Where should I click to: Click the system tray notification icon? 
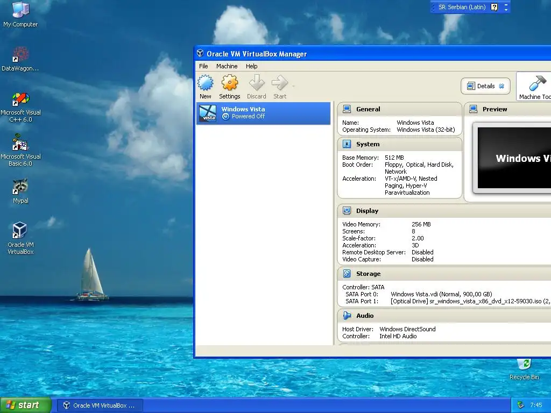(521, 405)
